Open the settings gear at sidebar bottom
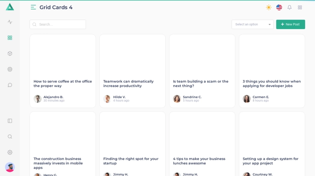This screenshot has width=315, height=176. 10,153
